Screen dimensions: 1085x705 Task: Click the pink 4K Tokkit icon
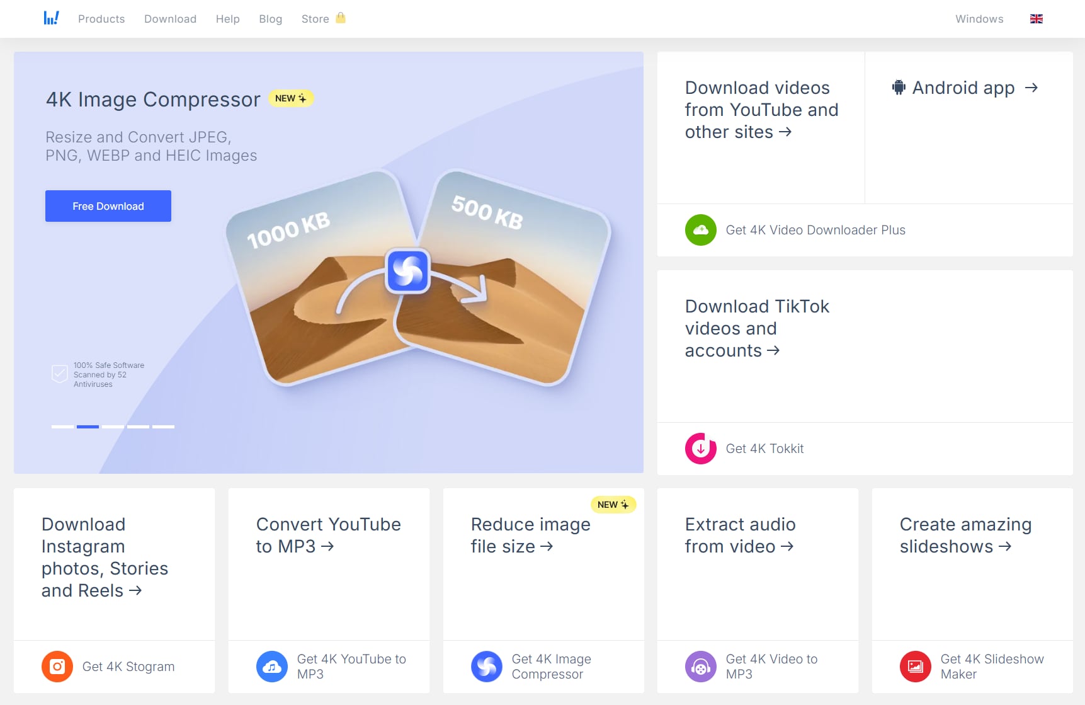[x=701, y=449]
